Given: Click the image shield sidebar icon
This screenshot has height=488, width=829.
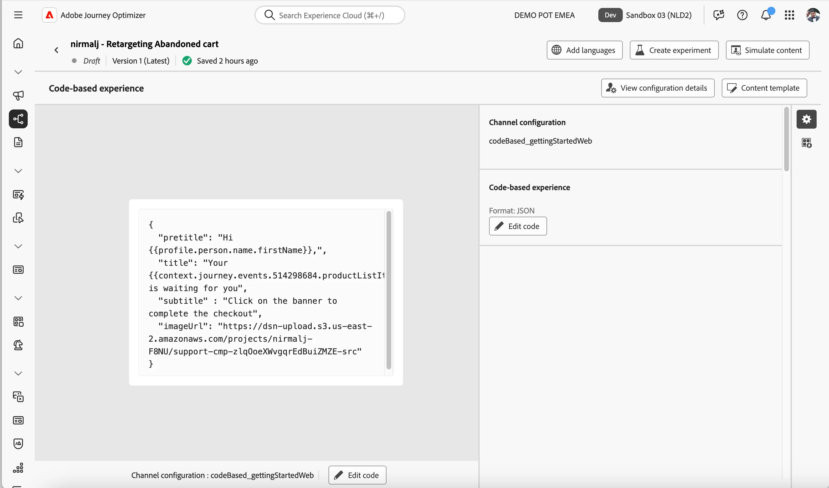Looking at the screenshot, I should [x=18, y=444].
